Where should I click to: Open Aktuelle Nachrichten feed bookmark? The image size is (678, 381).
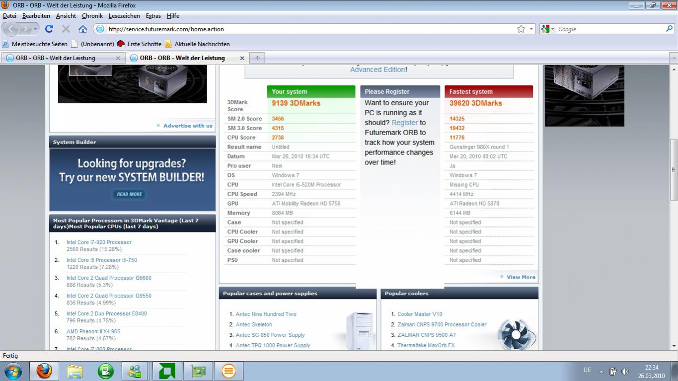(197, 44)
